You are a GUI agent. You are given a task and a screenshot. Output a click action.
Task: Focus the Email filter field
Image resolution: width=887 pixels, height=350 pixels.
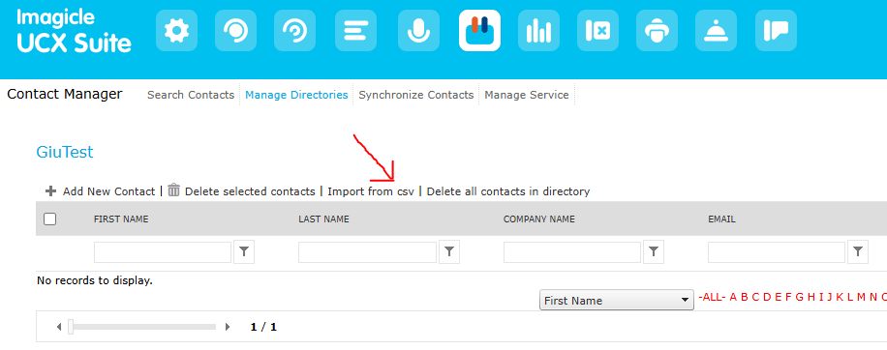point(777,252)
